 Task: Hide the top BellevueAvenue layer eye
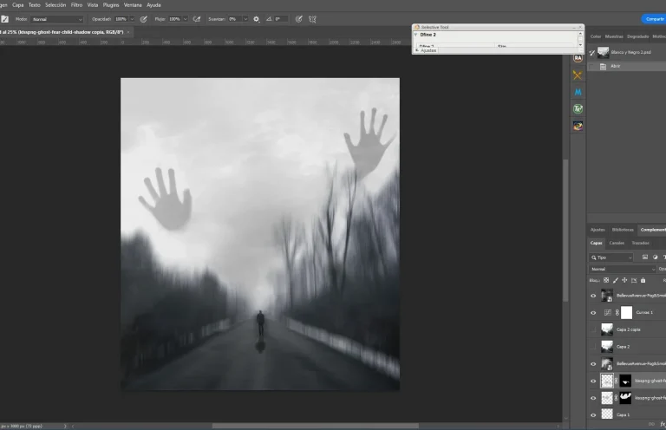(593, 296)
